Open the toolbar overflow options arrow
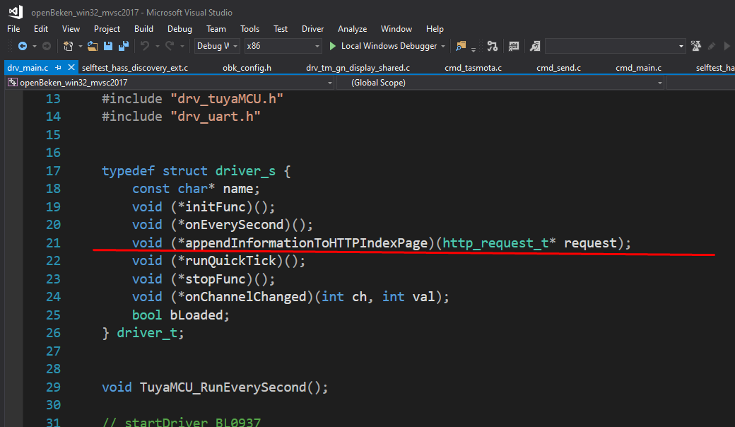 tap(474, 49)
